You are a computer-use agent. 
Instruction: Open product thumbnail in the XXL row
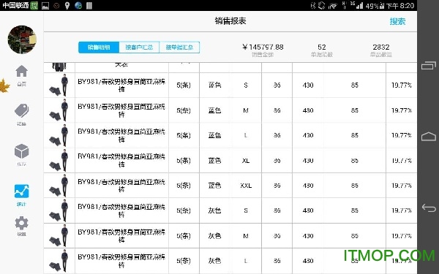click(59, 186)
